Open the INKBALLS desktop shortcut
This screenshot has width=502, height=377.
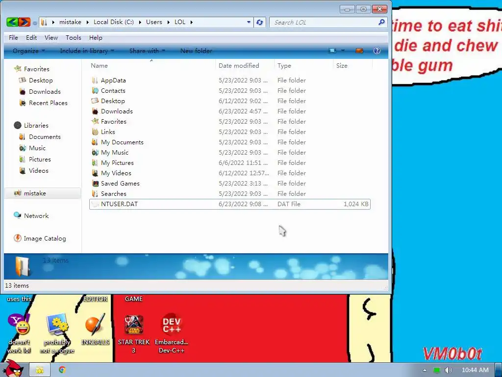click(95, 329)
